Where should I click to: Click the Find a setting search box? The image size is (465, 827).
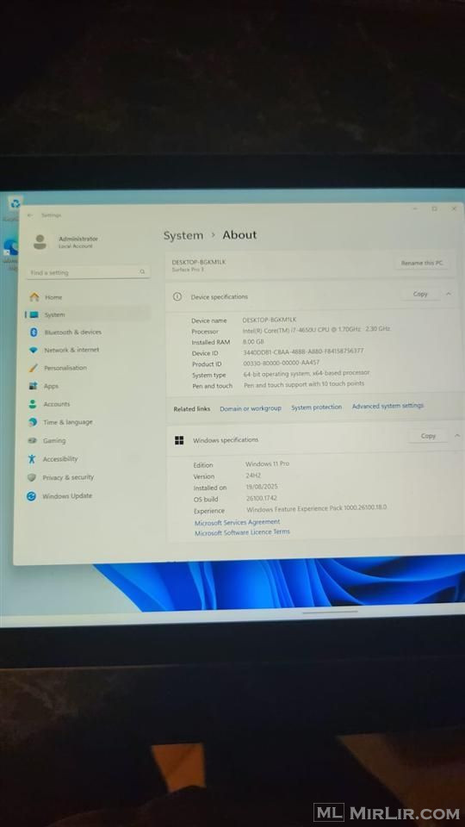pos(88,272)
